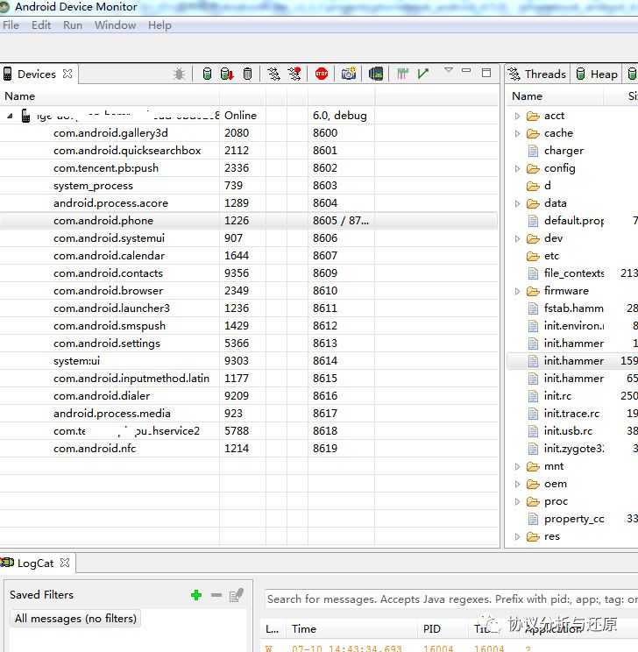This screenshot has height=652, width=638.
Task: Open the Edit menu
Action: click(41, 25)
